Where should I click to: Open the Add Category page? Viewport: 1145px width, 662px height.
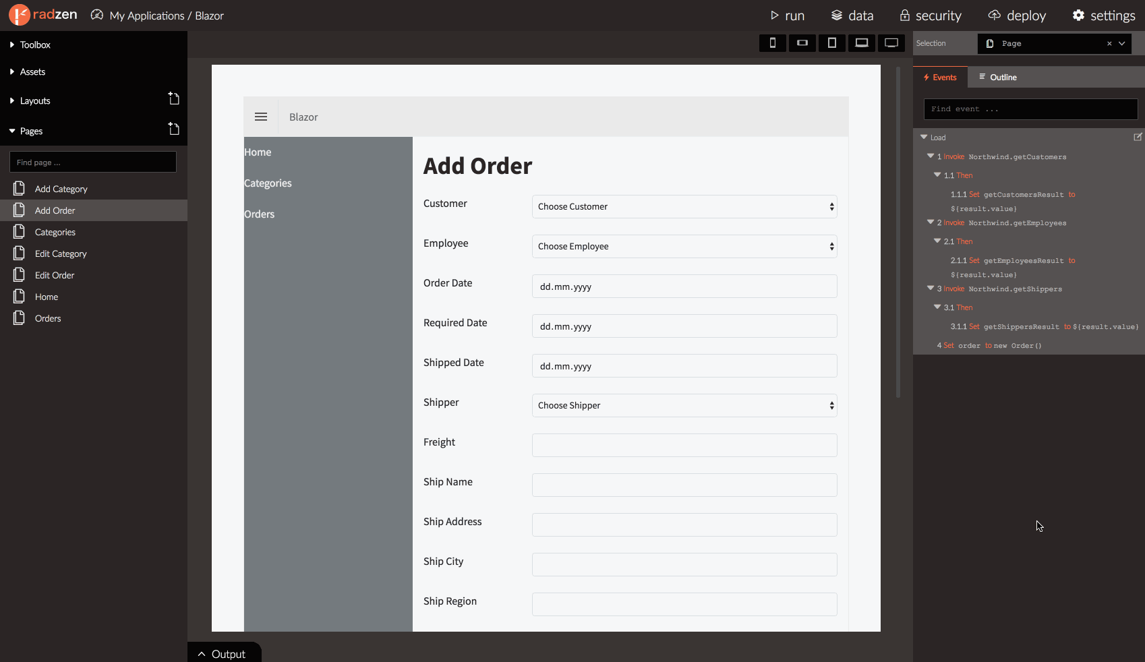click(x=94, y=189)
